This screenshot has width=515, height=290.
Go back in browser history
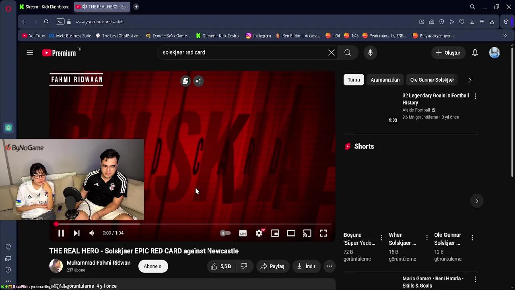coord(23,22)
